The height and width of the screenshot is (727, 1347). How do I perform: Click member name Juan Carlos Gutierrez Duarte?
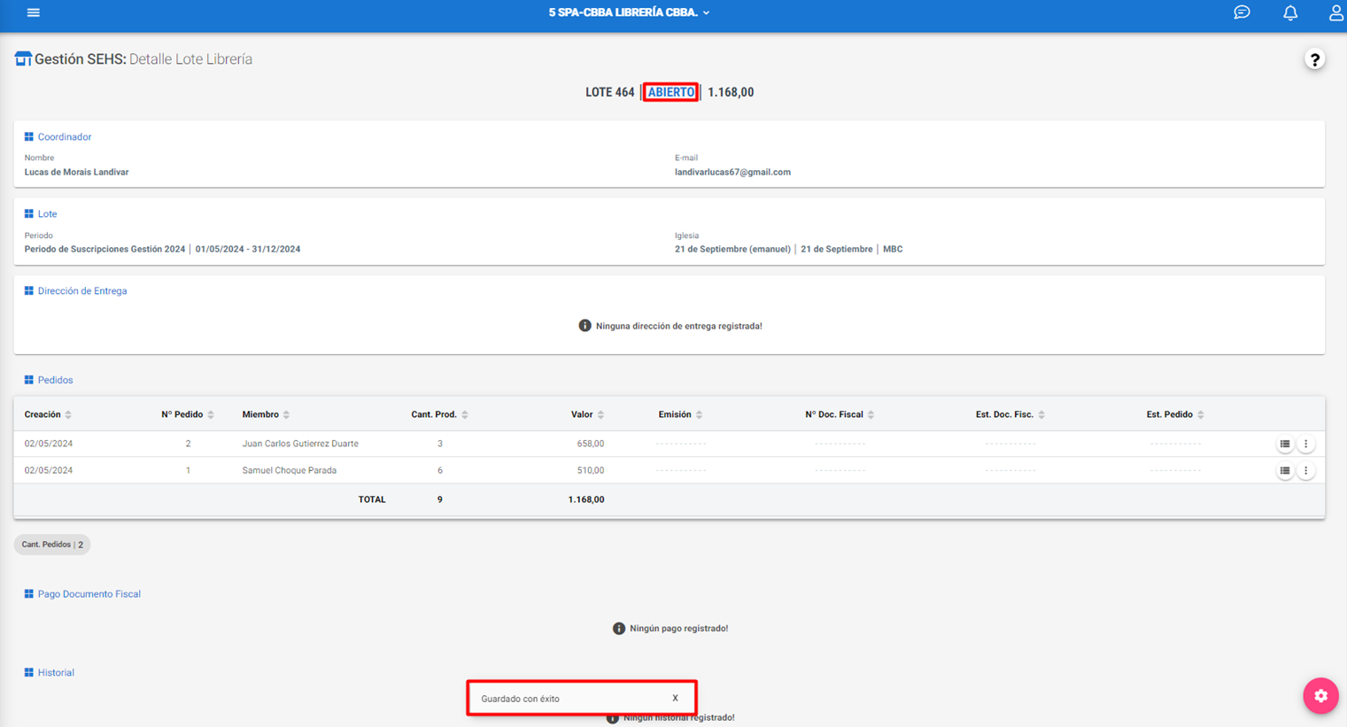point(300,444)
